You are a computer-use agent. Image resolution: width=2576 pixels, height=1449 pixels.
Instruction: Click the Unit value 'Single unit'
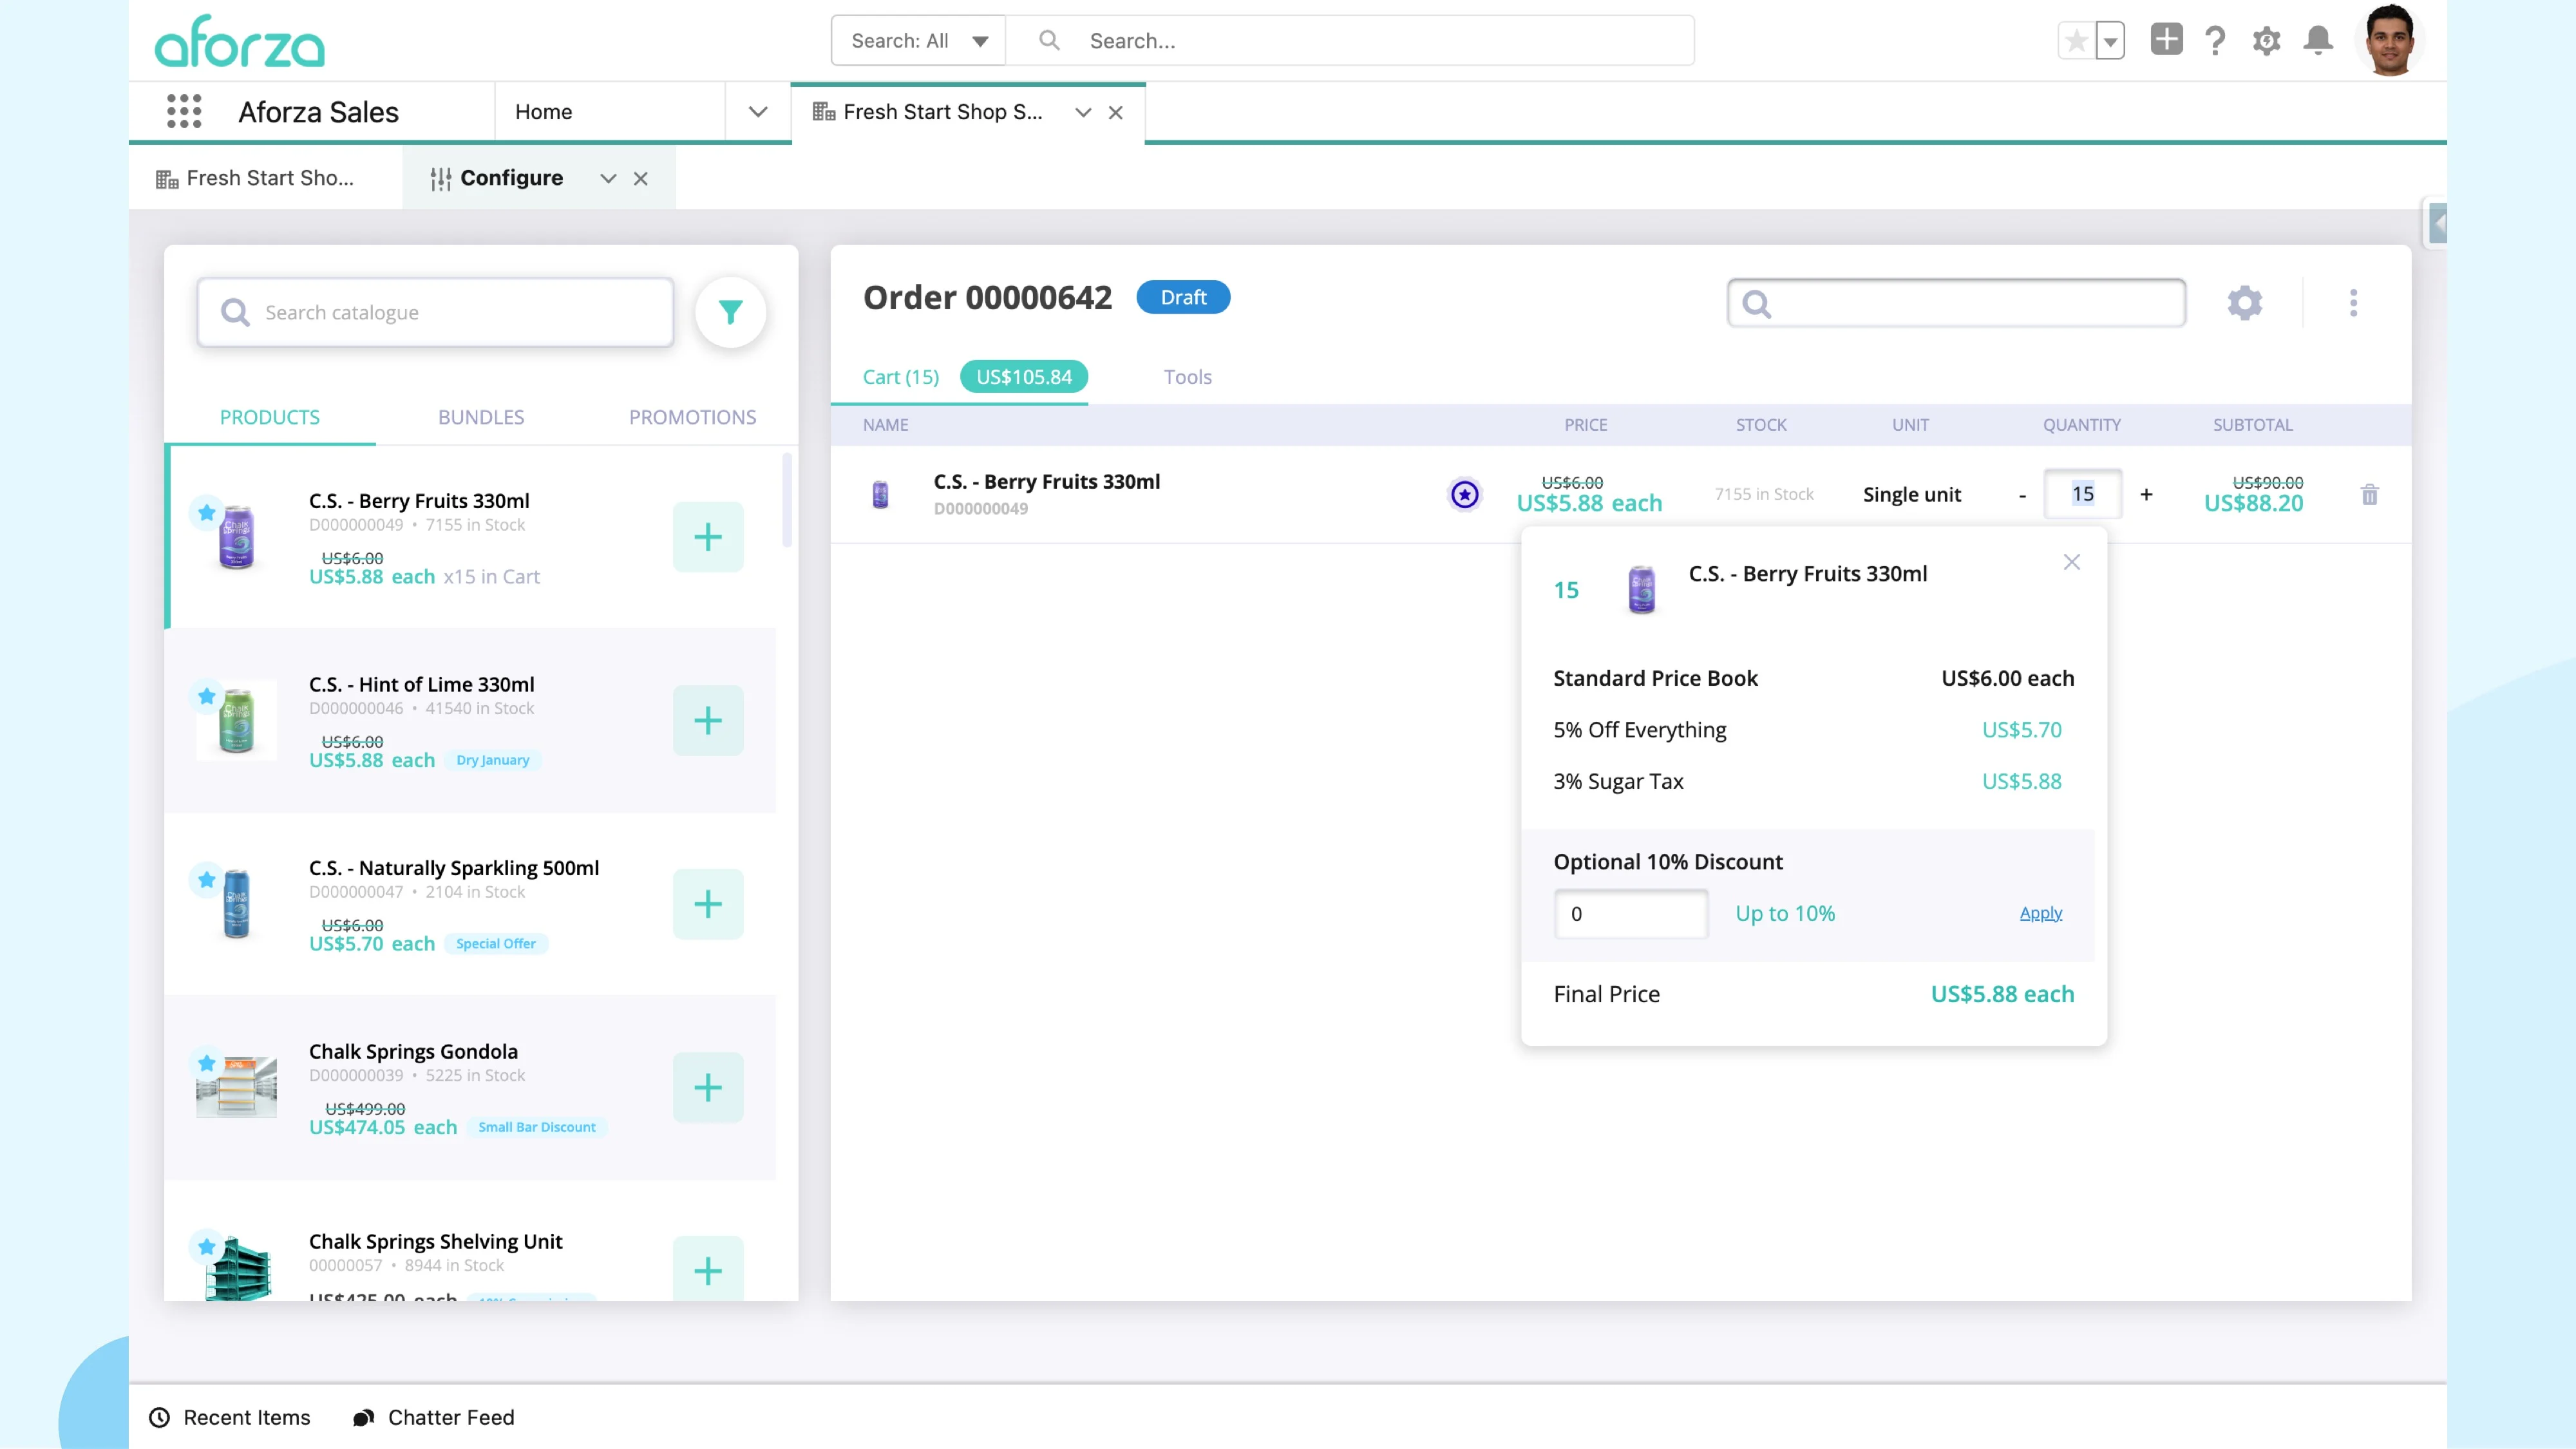[1911, 494]
